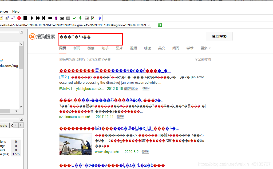This screenshot has width=273, height=169.
Task: Close the upper left script panel
Action: [22, 32]
